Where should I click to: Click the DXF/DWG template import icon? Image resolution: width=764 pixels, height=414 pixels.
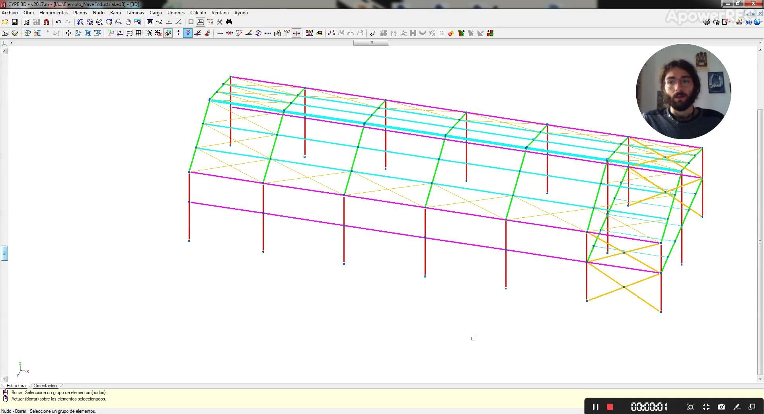coord(27,22)
